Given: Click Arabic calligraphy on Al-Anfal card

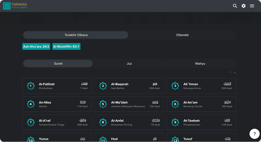Looking at the screenshot, I should coord(156,121).
